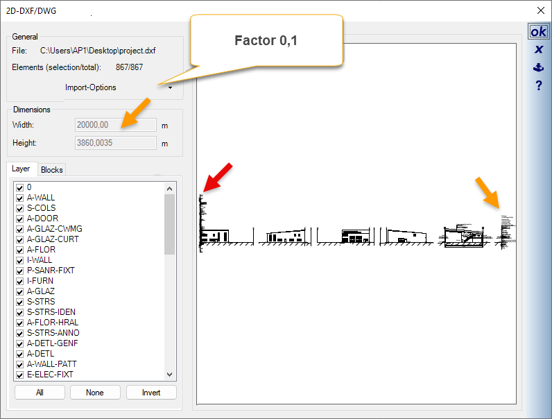Disable the A-DOOR layer

[19, 219]
